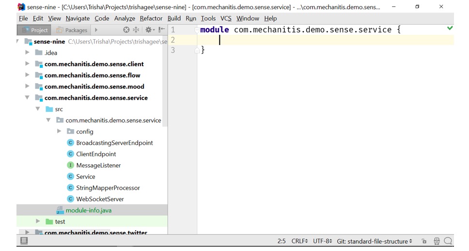Viewport: 469px width, 251px height.
Task: Click the StringMapperProcessor class icon
Action: tap(70, 188)
